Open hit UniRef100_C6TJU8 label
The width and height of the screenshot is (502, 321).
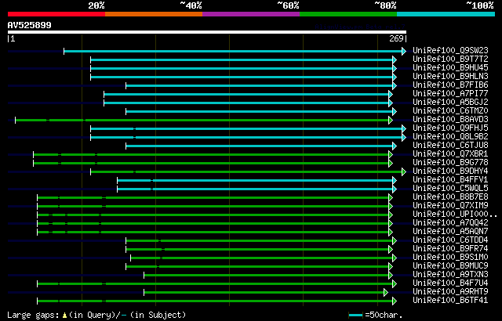(450, 146)
